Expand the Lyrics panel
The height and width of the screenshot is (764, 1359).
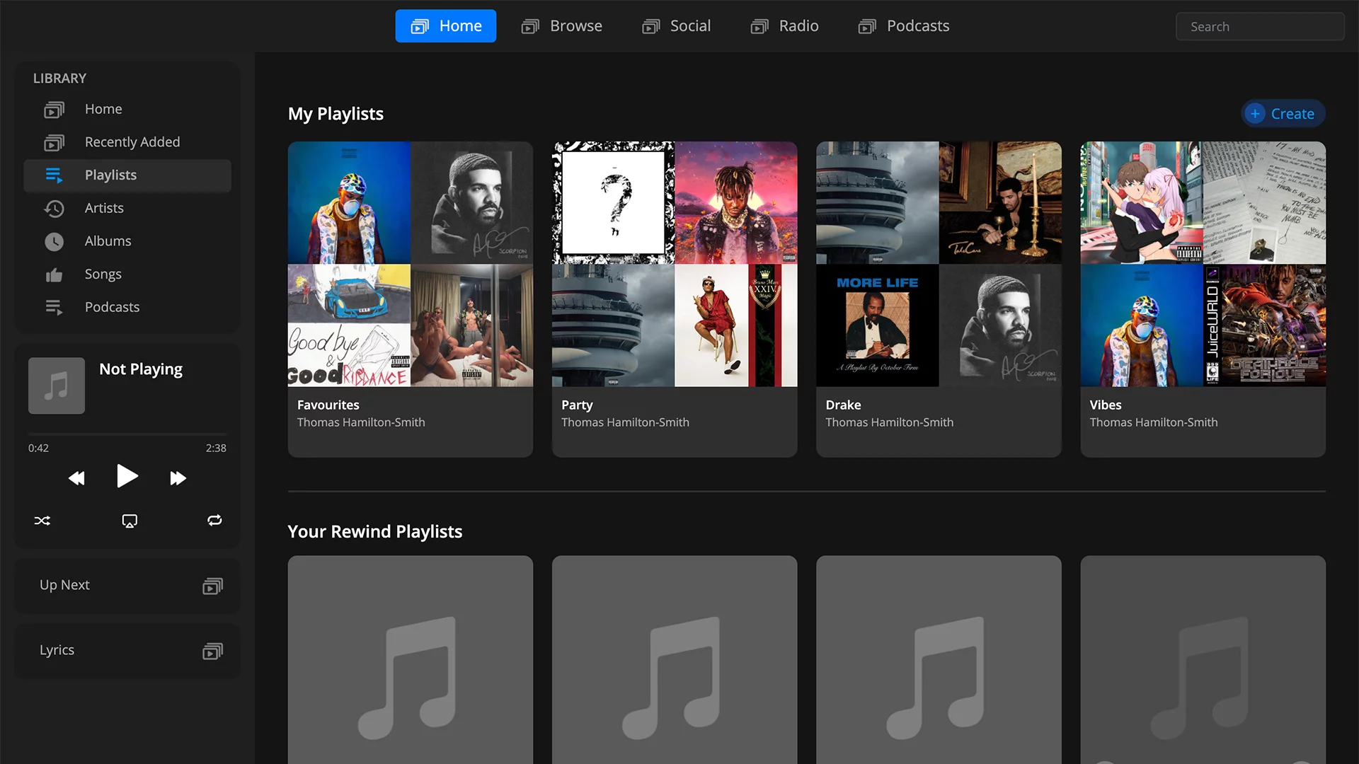(127, 651)
